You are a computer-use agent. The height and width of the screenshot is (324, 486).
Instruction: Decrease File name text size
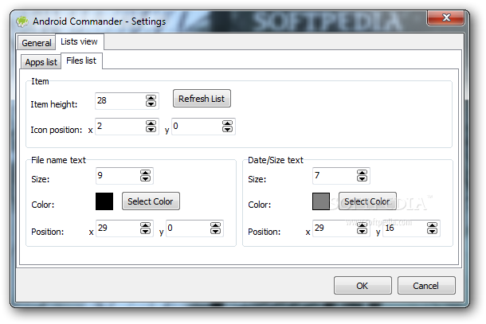(x=145, y=179)
